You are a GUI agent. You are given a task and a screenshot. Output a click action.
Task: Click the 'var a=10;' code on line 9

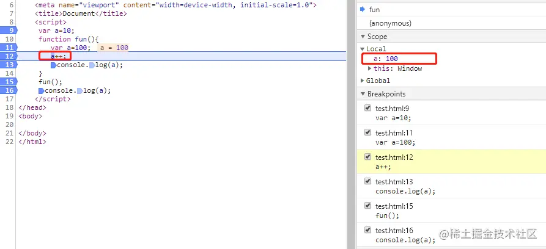point(56,31)
